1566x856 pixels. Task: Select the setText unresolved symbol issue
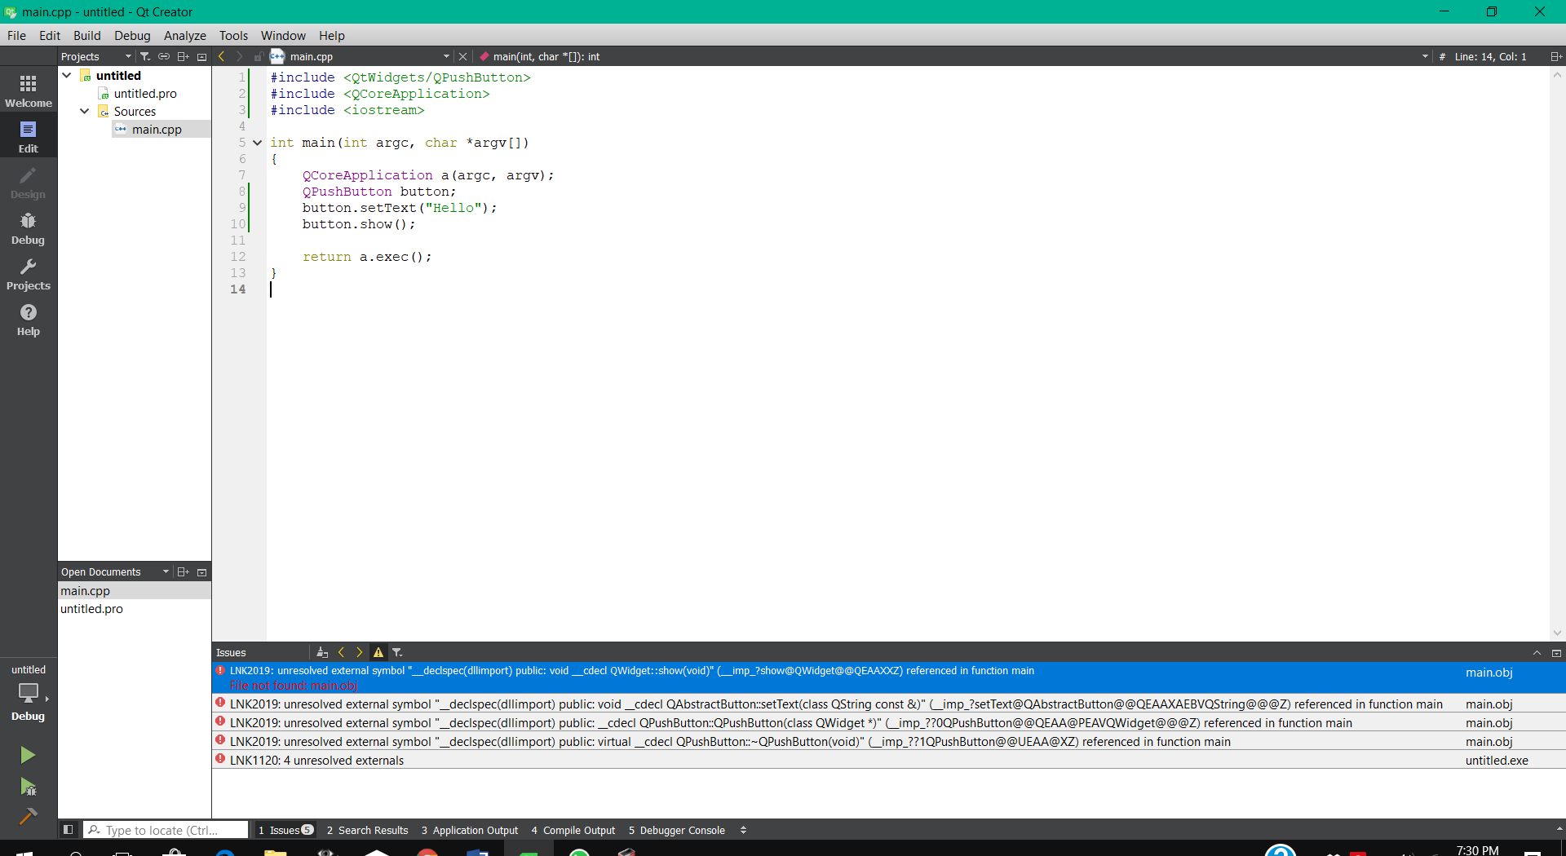pyautogui.click(x=889, y=704)
